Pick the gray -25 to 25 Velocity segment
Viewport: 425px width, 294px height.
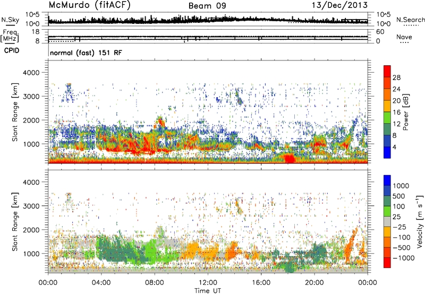pyautogui.click(x=387, y=222)
